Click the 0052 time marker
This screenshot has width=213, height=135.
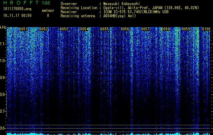pos(44,29)
